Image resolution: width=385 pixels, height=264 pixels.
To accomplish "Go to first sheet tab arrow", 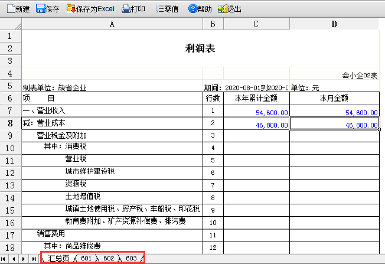I will pyautogui.click(x=4, y=259).
